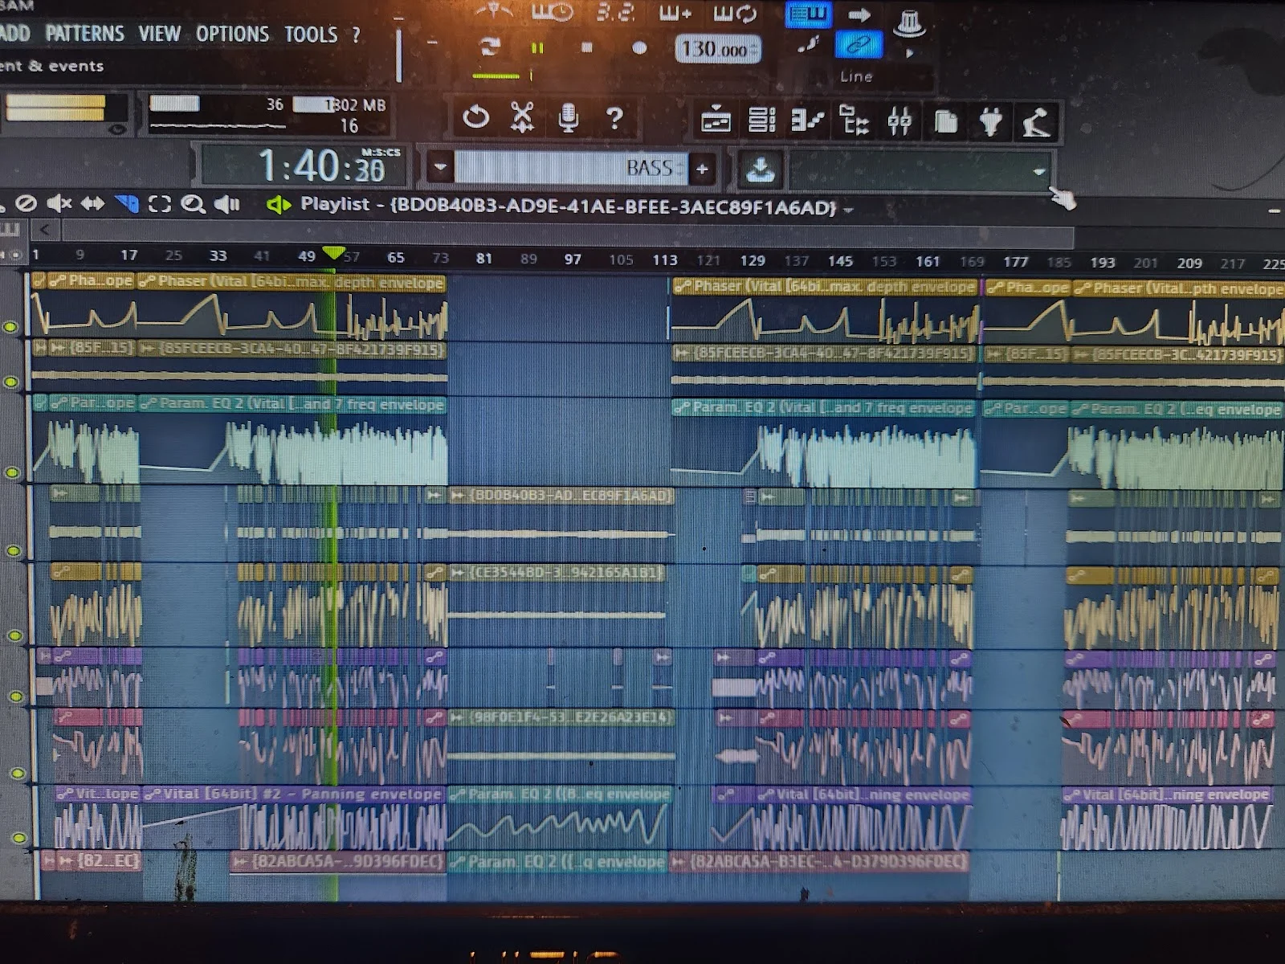Open the BASS pattern selector dropdown arrow
The height and width of the screenshot is (964, 1285).
pos(439,169)
